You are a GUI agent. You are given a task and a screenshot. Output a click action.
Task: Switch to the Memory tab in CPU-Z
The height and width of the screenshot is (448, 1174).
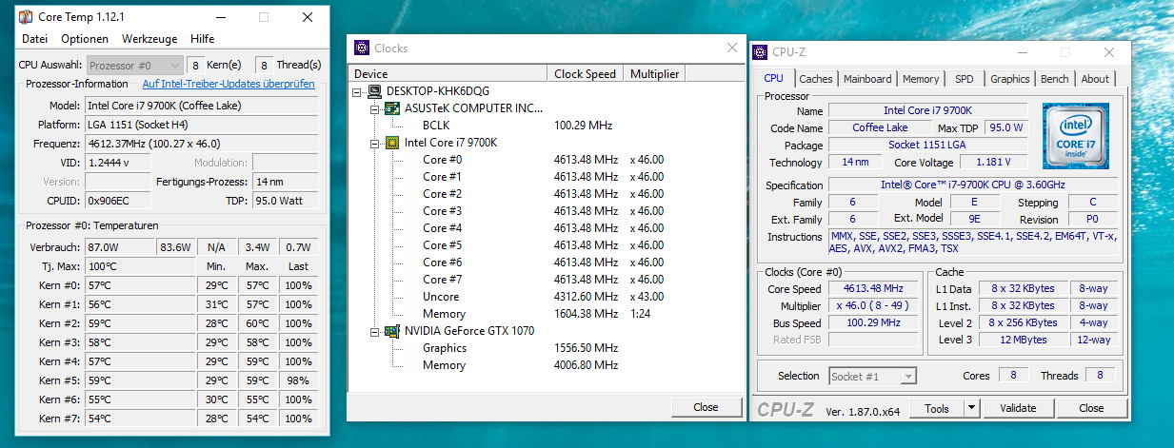(921, 79)
